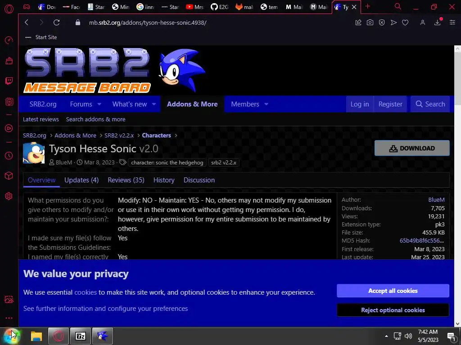This screenshot has height=345, width=461.
Task: Expand Forums dropdown arrow
Action: pyautogui.click(x=99, y=104)
